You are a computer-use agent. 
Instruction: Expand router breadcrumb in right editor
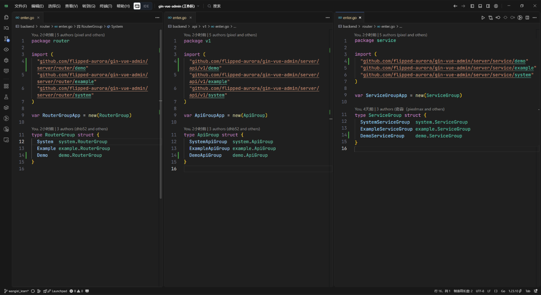[367, 27]
